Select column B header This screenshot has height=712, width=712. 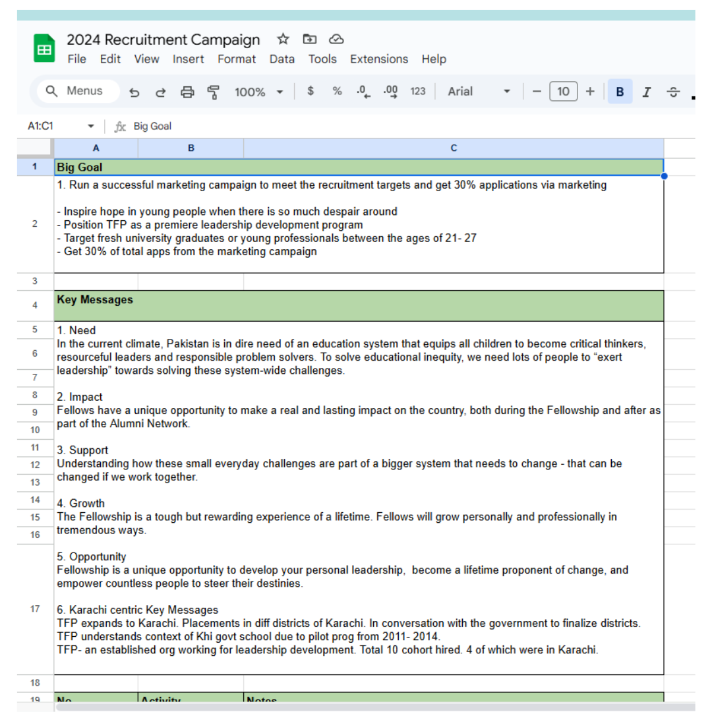(x=191, y=148)
